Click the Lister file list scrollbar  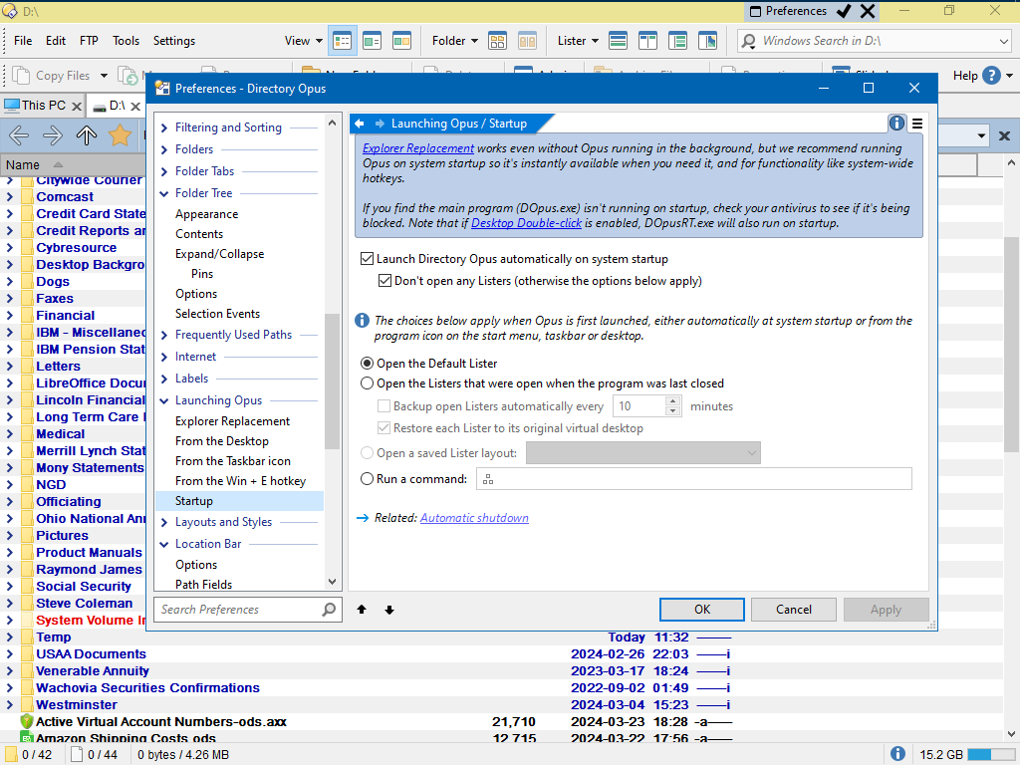1011,345
